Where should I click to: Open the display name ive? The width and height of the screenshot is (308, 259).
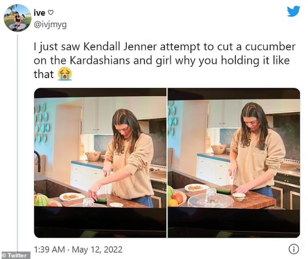point(40,13)
